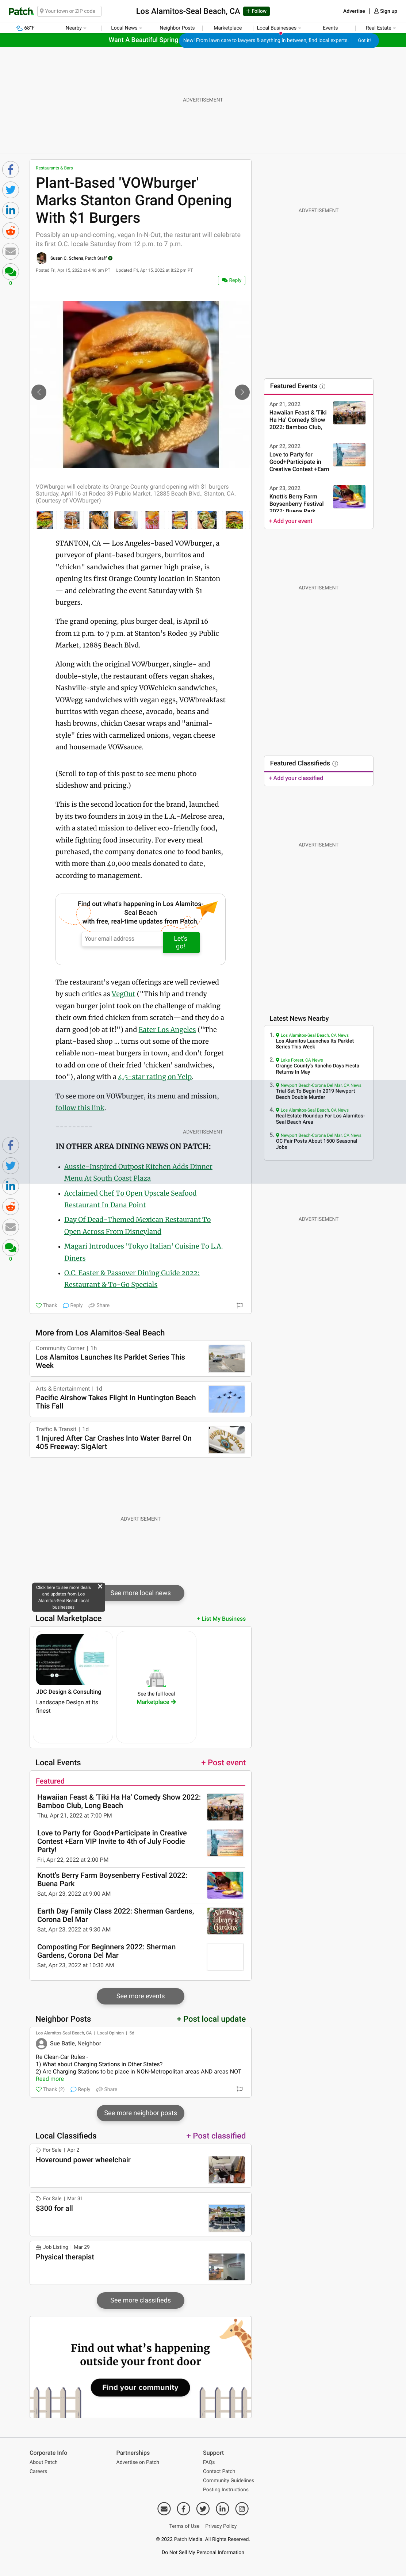
Task: Open the VegOut review link
Action: point(123,994)
